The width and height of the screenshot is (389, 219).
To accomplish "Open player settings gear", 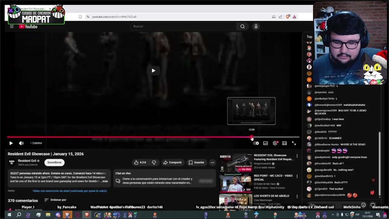I will click(x=275, y=143).
